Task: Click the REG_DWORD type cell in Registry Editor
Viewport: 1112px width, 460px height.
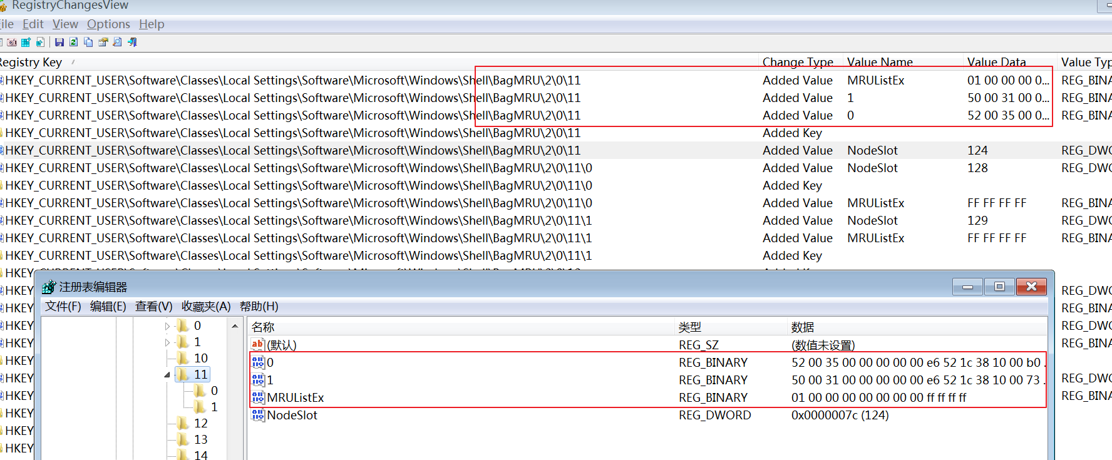Action: pyautogui.click(x=714, y=415)
